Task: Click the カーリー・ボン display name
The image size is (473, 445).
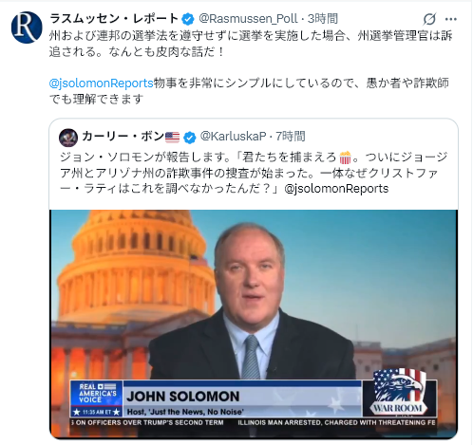Action: [x=123, y=137]
